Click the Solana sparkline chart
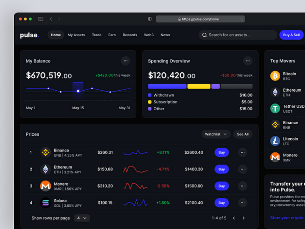 [135, 203]
